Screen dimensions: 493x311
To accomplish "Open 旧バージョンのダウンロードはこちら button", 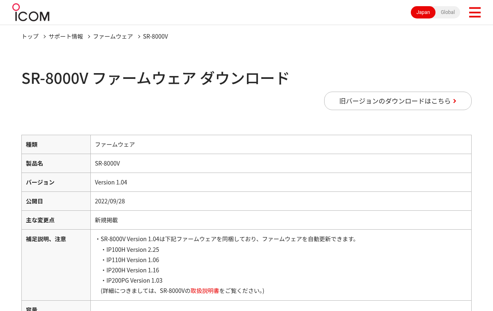I will (398, 101).
